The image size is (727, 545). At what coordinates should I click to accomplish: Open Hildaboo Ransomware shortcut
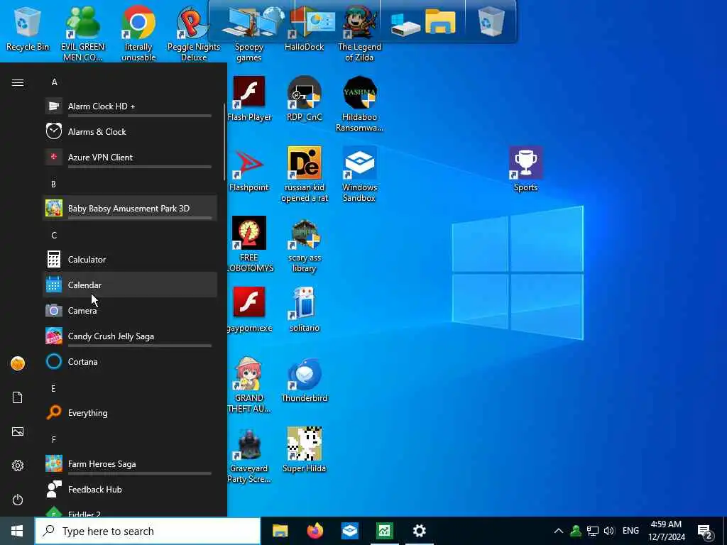[359, 104]
